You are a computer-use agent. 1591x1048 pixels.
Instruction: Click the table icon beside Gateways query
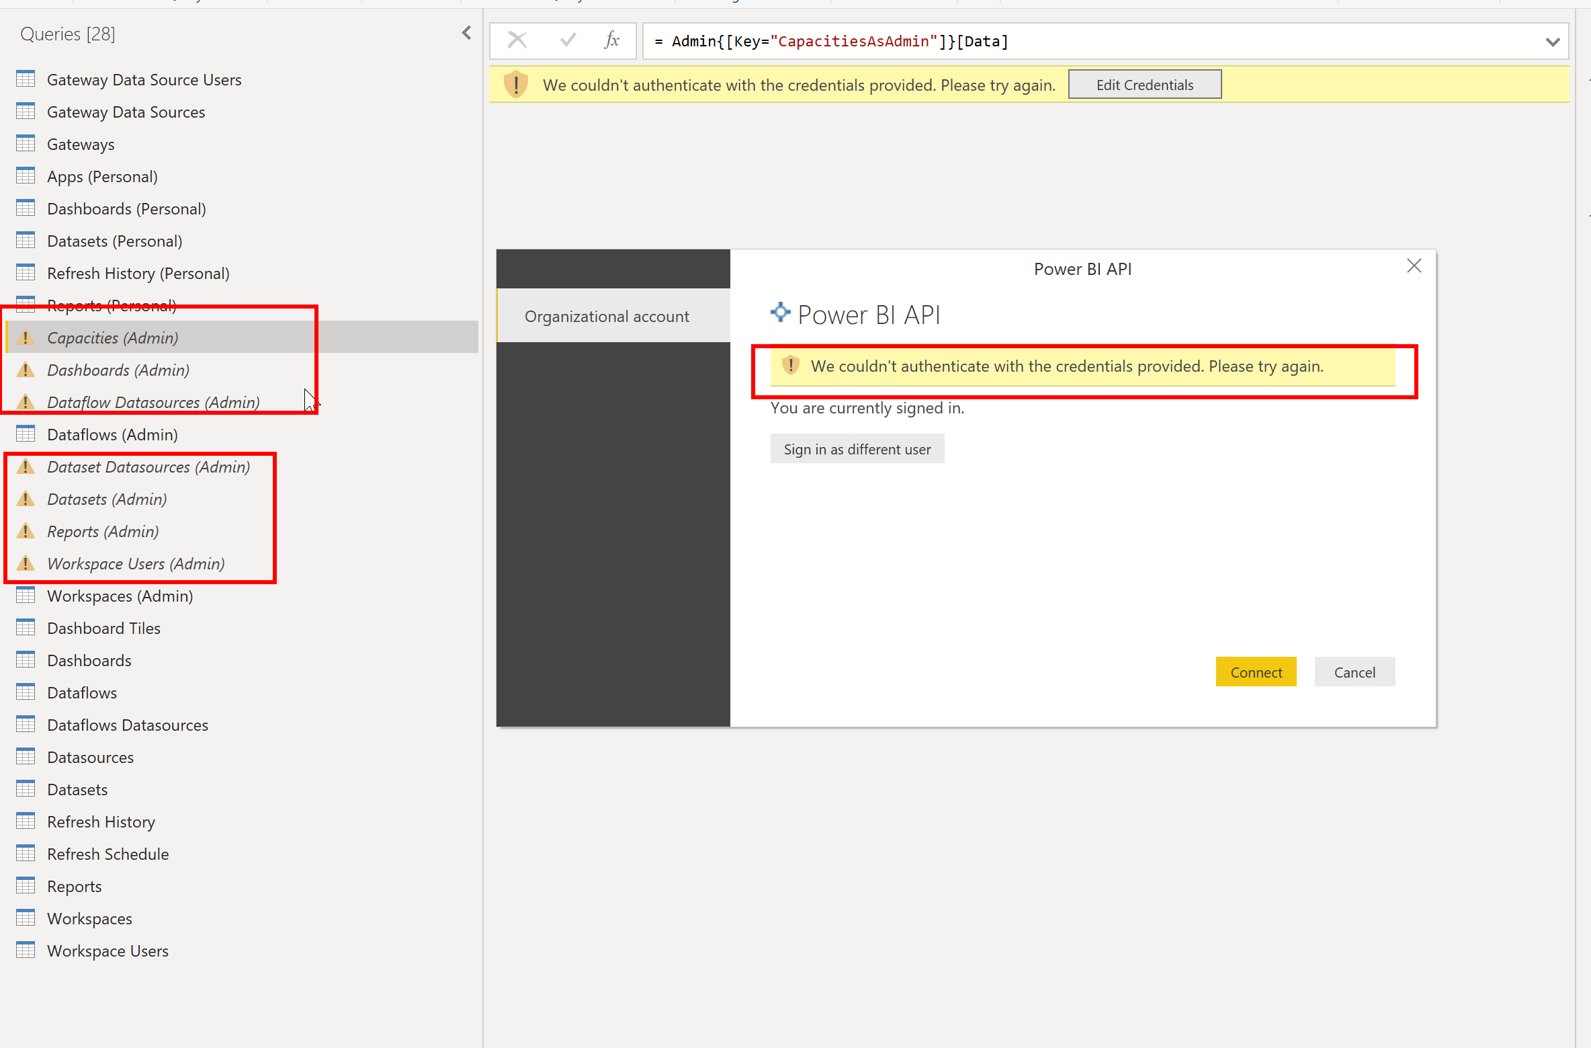[x=26, y=143]
